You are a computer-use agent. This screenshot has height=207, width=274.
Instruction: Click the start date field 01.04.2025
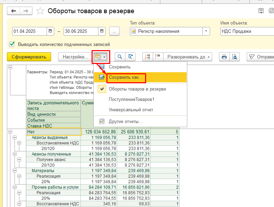point(29,31)
